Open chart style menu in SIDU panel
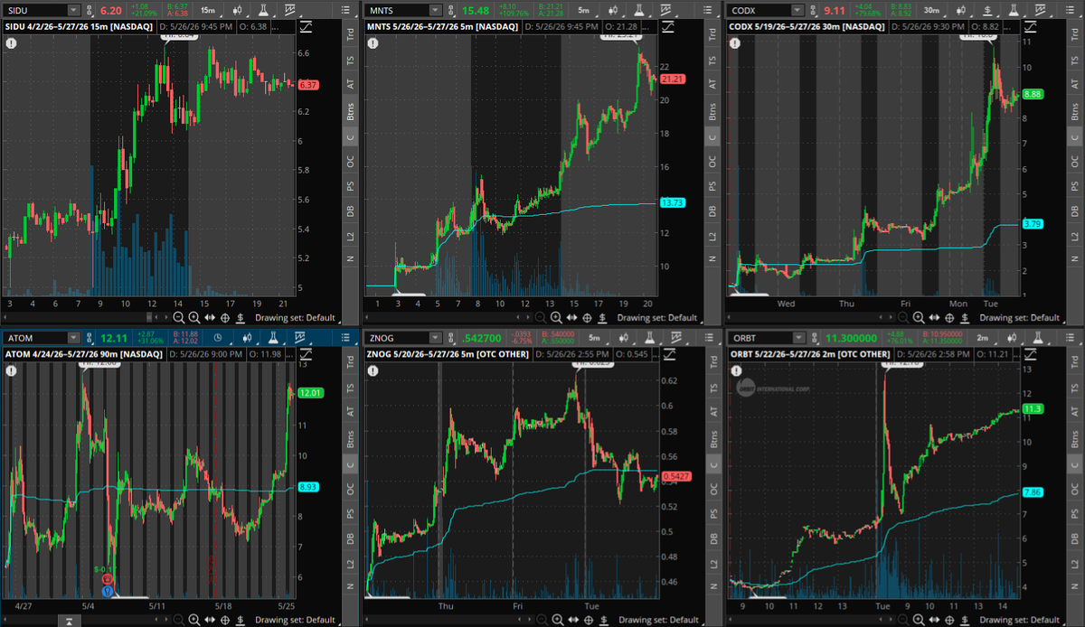Screen dimensions: 1085x627 [x=237, y=10]
